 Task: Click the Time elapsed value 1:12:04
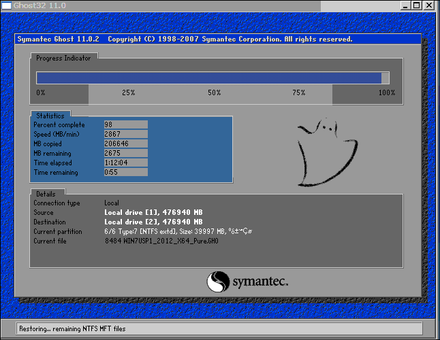coord(126,163)
